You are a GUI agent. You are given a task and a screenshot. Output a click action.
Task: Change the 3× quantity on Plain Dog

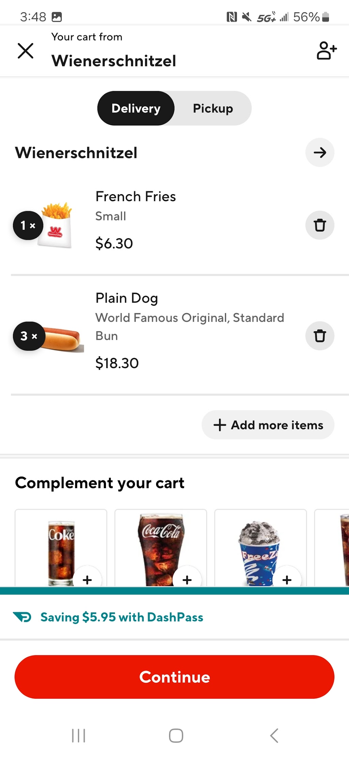click(x=29, y=336)
